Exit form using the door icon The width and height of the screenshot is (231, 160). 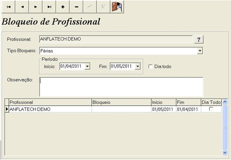coord(117,7)
